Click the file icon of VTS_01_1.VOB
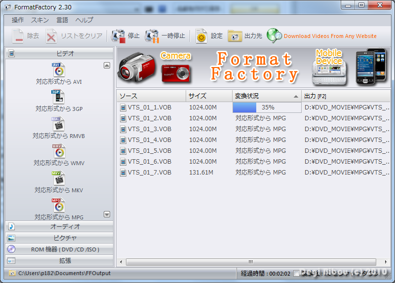Screen dimensions: 395x283 (x=123, y=107)
